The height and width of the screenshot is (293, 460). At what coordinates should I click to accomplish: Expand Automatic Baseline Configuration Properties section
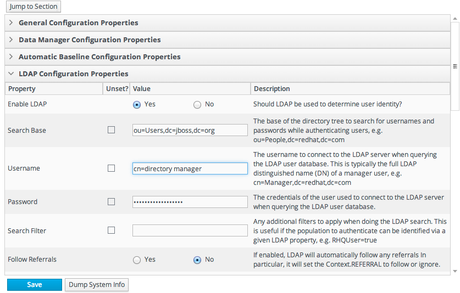coord(99,57)
